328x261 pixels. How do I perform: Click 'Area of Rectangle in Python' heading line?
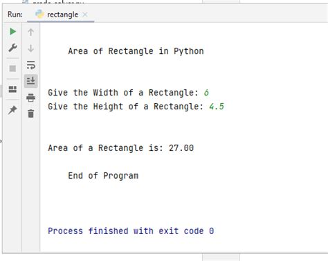click(x=136, y=51)
